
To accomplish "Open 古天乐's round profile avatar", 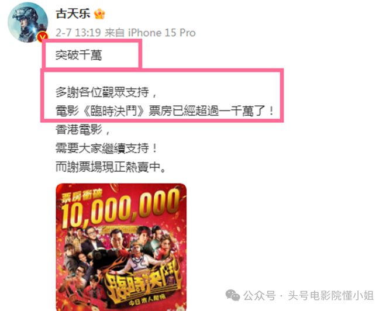I will [28, 22].
